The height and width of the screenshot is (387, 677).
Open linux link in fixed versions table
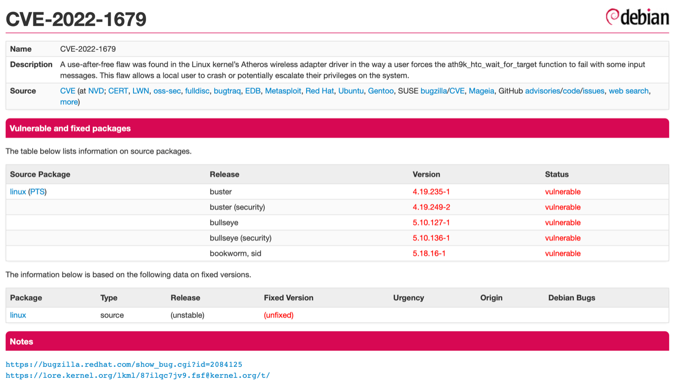[x=18, y=315]
